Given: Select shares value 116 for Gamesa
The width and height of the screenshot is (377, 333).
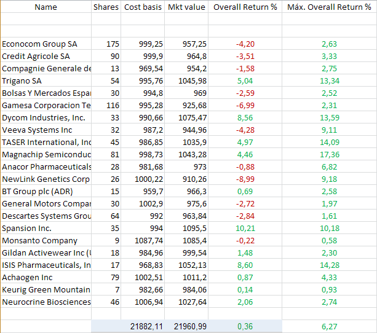Looking at the screenshot, I should click(106, 105).
